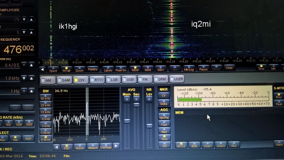Select the Time display option
Screen dimensions: 284x160
pyautogui.click(x=261, y=68)
